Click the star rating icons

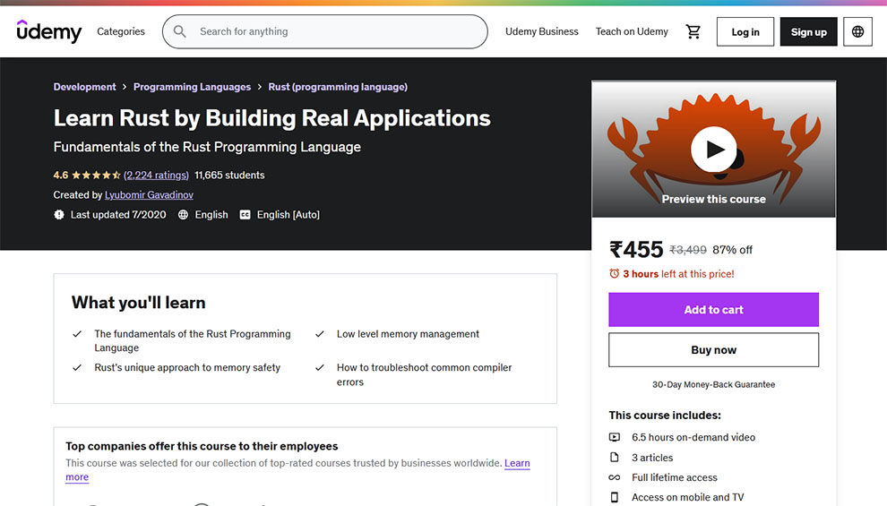point(96,176)
